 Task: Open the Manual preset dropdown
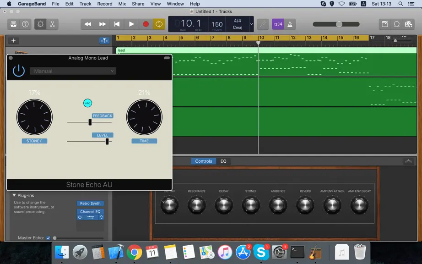tap(73, 71)
